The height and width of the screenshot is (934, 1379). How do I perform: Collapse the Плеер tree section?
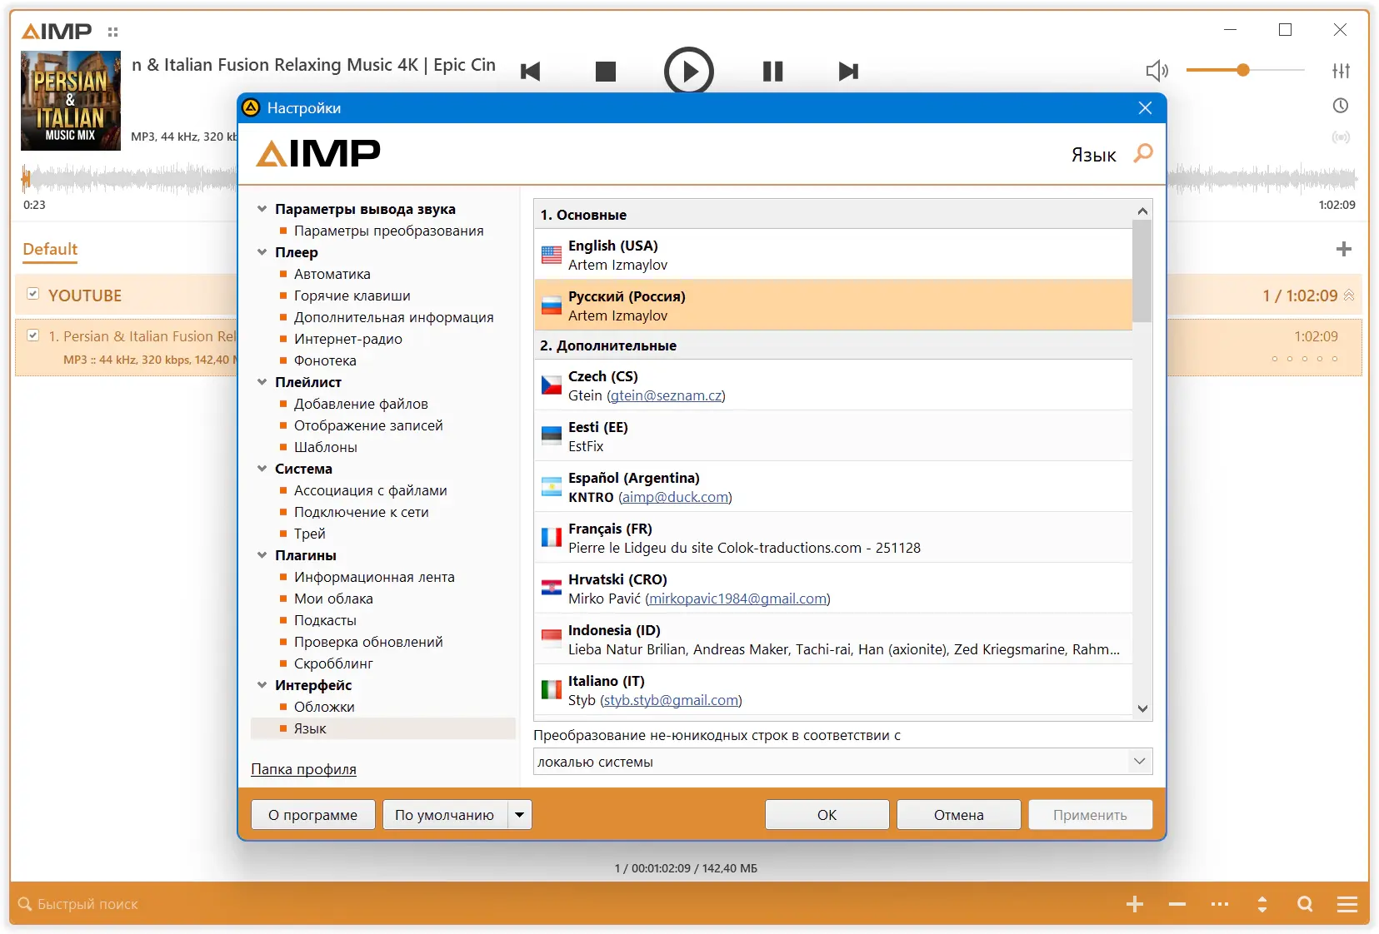pos(262,252)
